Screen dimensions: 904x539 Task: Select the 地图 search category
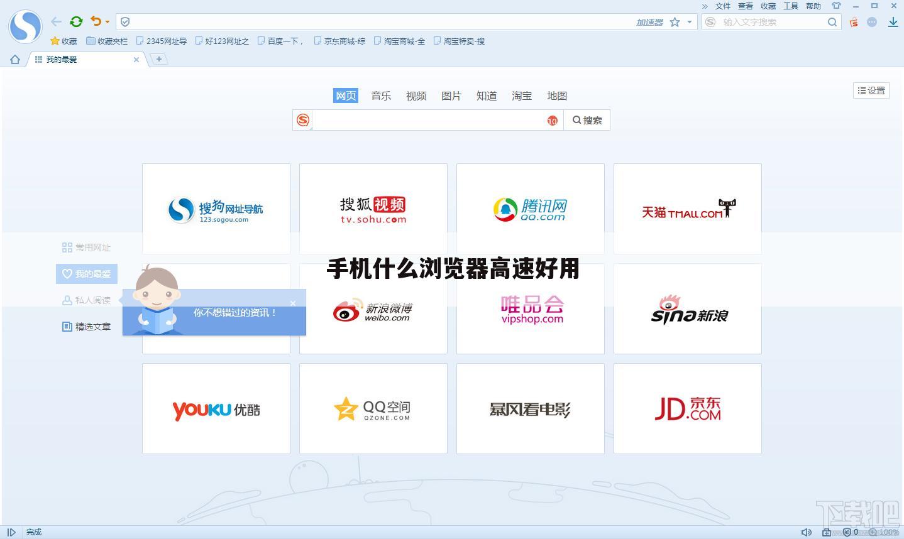click(x=557, y=95)
